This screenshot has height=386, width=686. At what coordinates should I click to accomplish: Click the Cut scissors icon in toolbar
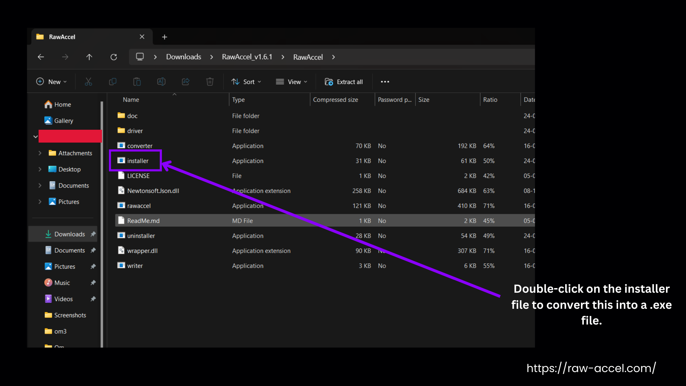[88, 82]
